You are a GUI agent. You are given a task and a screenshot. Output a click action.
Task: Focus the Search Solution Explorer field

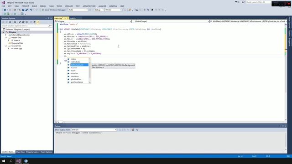[x=25, y=26]
